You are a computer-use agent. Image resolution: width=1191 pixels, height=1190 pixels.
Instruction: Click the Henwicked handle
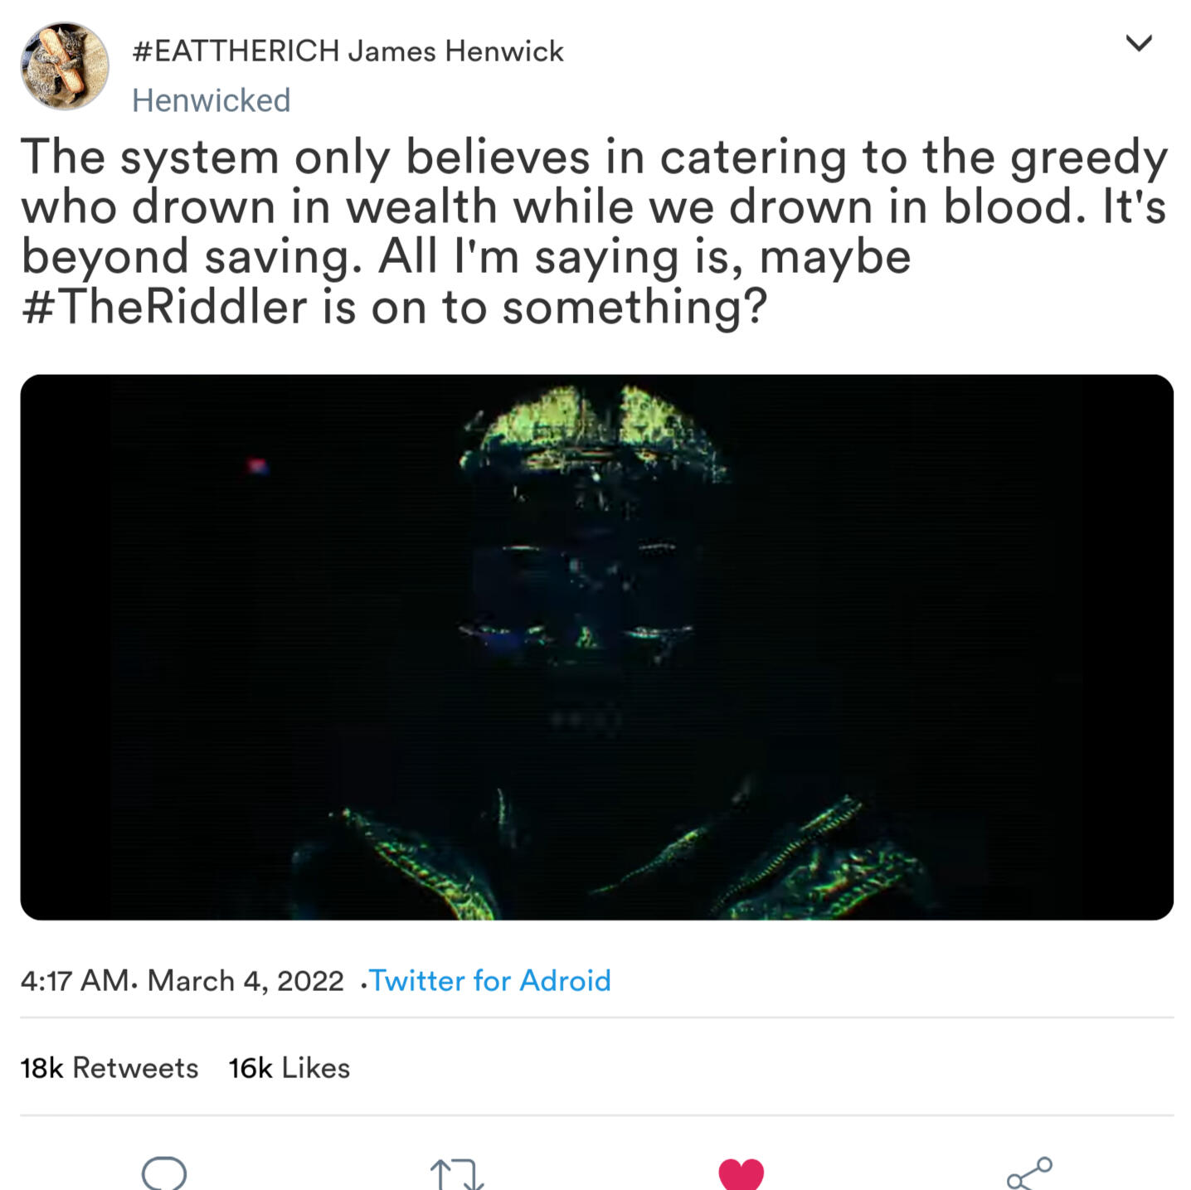click(211, 101)
